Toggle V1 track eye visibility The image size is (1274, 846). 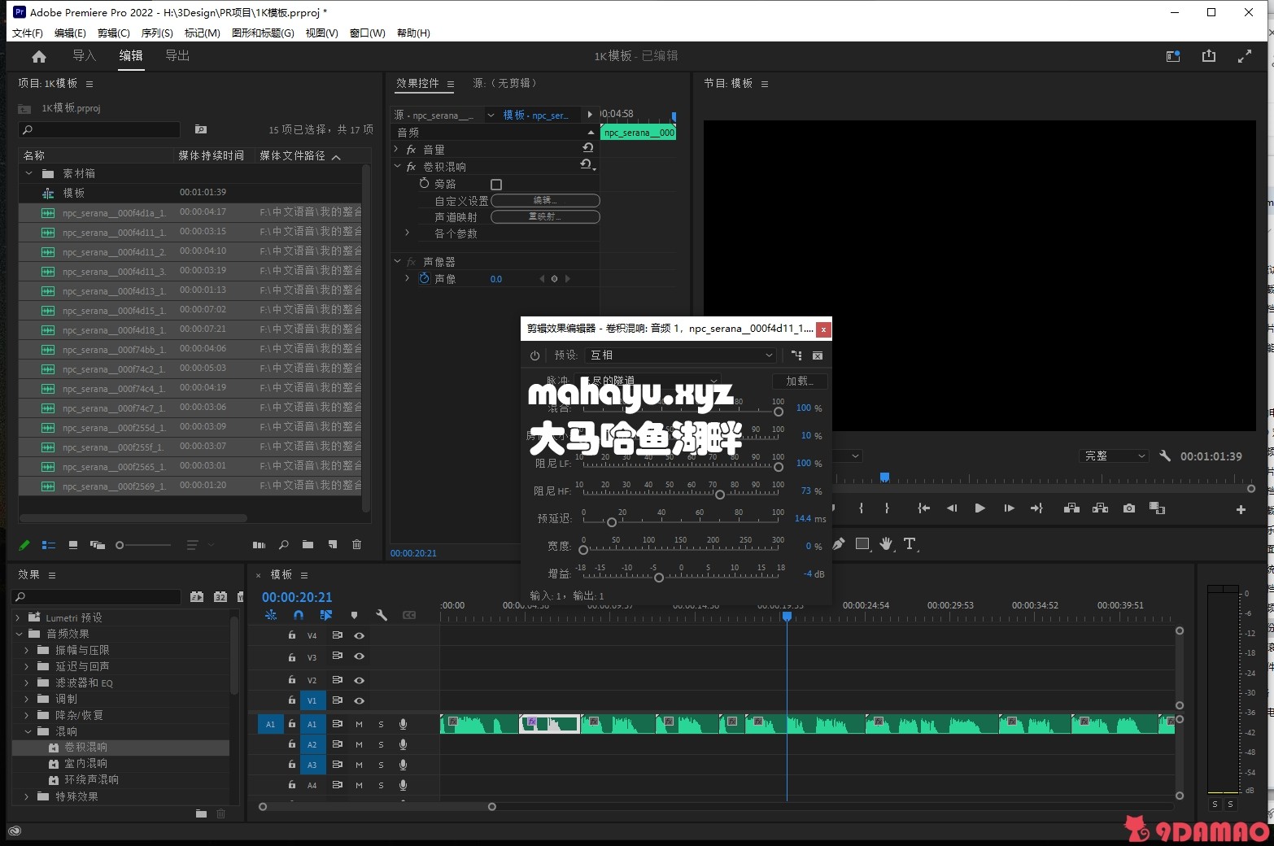[359, 700]
